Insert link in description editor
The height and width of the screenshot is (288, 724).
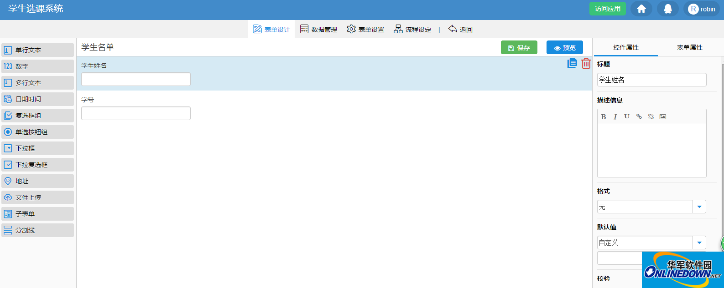[639, 117]
